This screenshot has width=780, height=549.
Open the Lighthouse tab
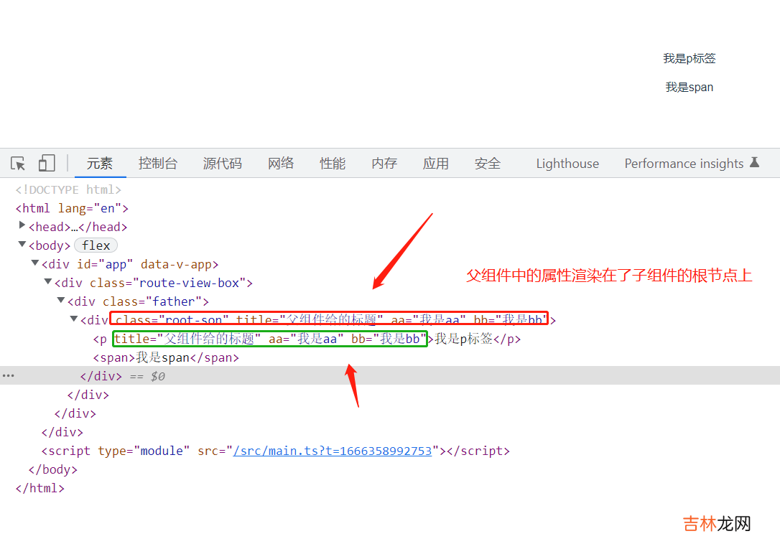coord(567,164)
